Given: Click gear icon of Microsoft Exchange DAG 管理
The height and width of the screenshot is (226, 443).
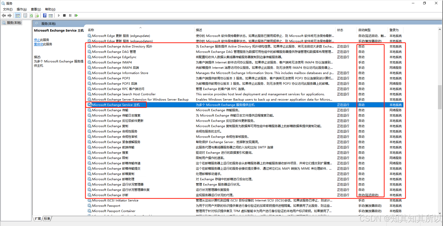Looking at the screenshot, I should pos(89,52).
